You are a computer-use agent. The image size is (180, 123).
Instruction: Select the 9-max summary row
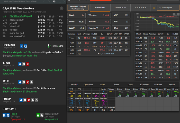coord(98,38)
